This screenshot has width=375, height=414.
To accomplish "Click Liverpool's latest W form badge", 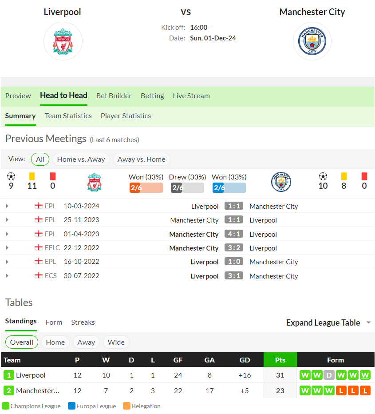I will click(365, 375).
